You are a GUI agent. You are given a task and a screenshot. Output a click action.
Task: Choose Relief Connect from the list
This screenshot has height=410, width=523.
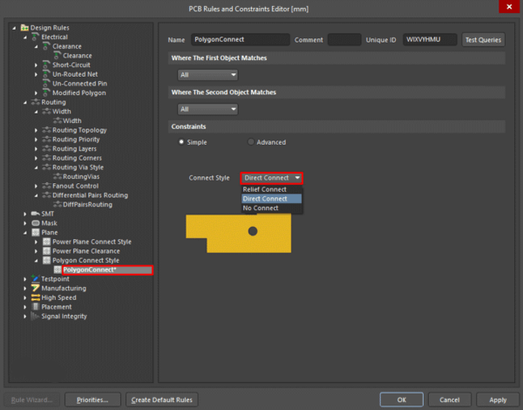pos(271,189)
